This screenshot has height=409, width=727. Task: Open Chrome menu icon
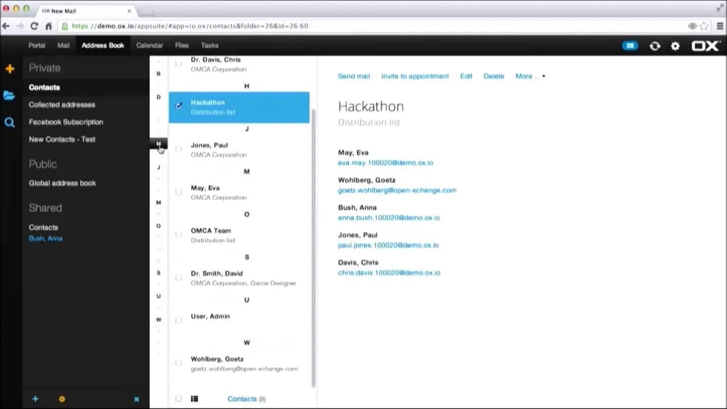(720, 26)
